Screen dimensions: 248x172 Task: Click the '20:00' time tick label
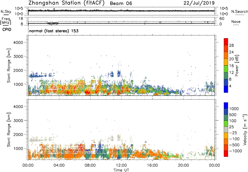[x=183, y=165]
